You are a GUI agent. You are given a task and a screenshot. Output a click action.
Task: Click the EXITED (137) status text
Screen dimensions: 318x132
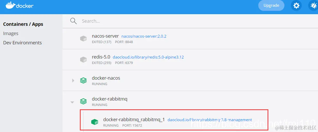click(102, 42)
